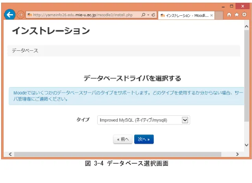Minimize the browser window
Viewport: 252px width, 183px height.
coord(223,6)
